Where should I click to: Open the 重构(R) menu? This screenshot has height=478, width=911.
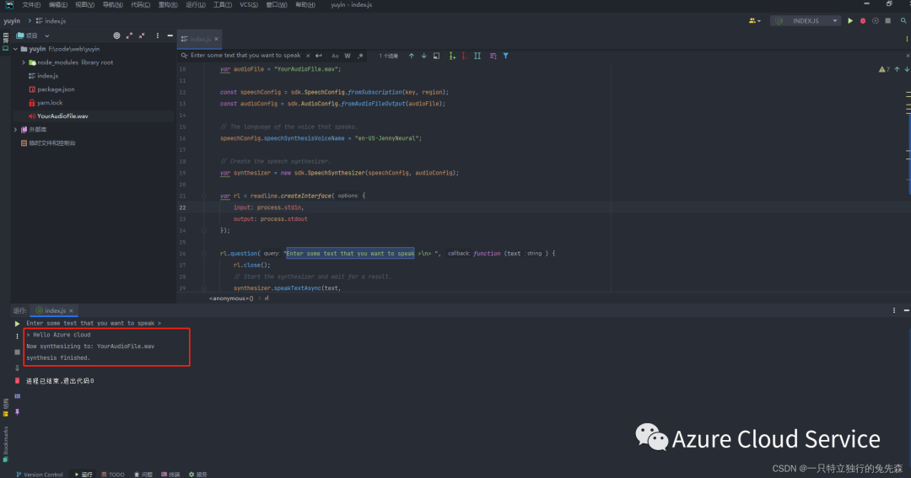click(x=168, y=5)
